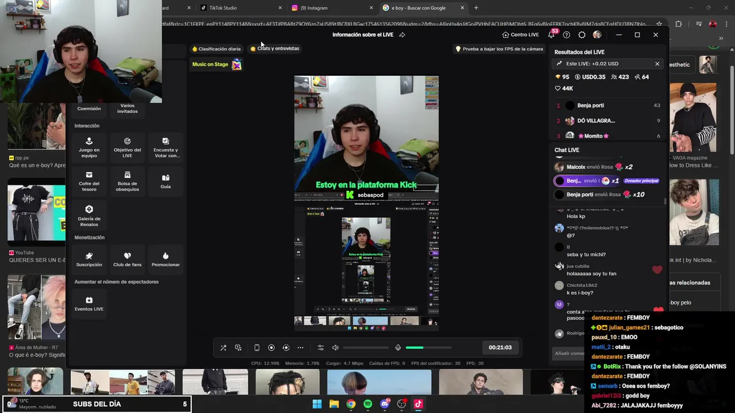Open TikTok LIVE Studio from taskbar
This screenshot has width=735, height=413.
coord(418,404)
